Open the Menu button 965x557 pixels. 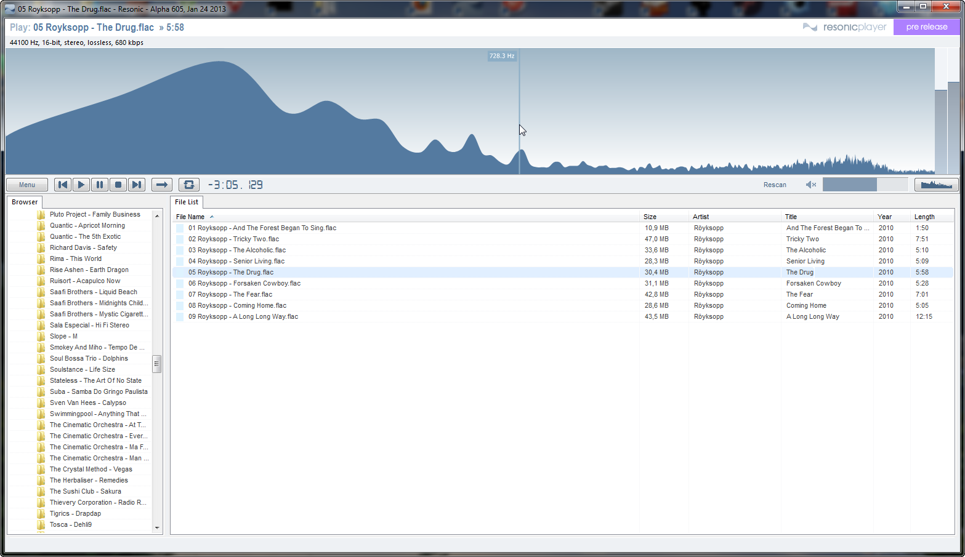27,185
